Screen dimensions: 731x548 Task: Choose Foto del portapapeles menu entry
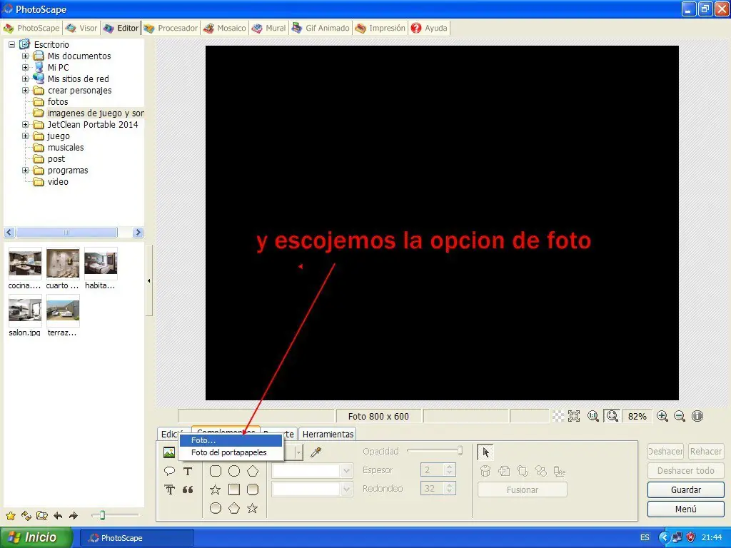click(x=231, y=452)
